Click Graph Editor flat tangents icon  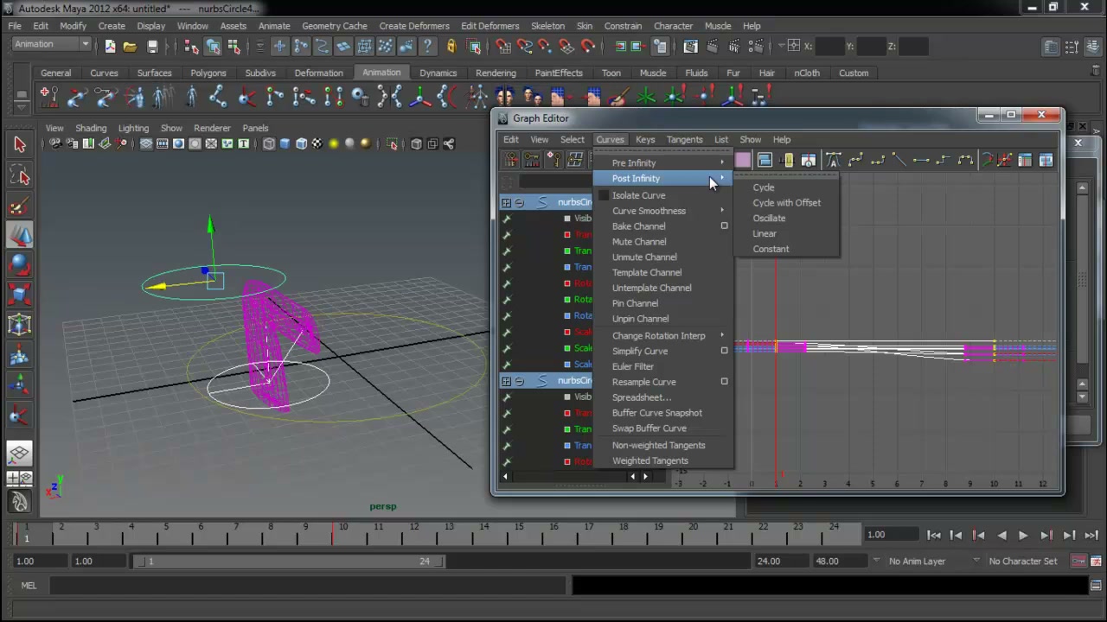click(x=921, y=160)
